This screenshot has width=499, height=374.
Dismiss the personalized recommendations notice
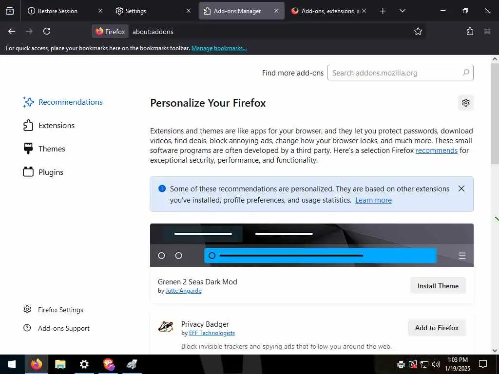tap(461, 188)
